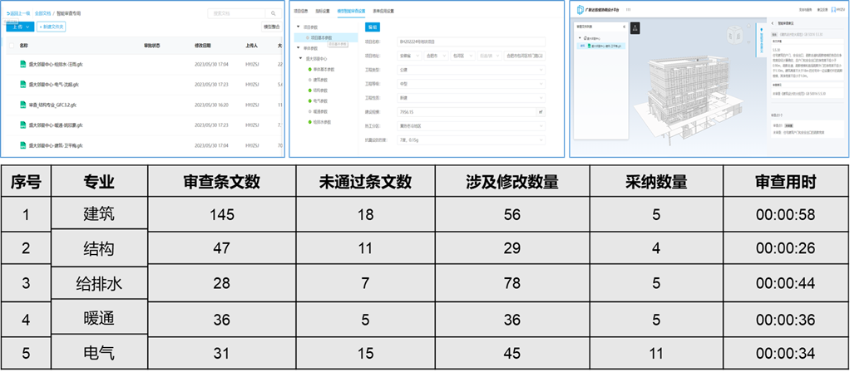Click the 返回上一级 back arrow icon
This screenshot has width=850, height=372.
click(x=9, y=14)
